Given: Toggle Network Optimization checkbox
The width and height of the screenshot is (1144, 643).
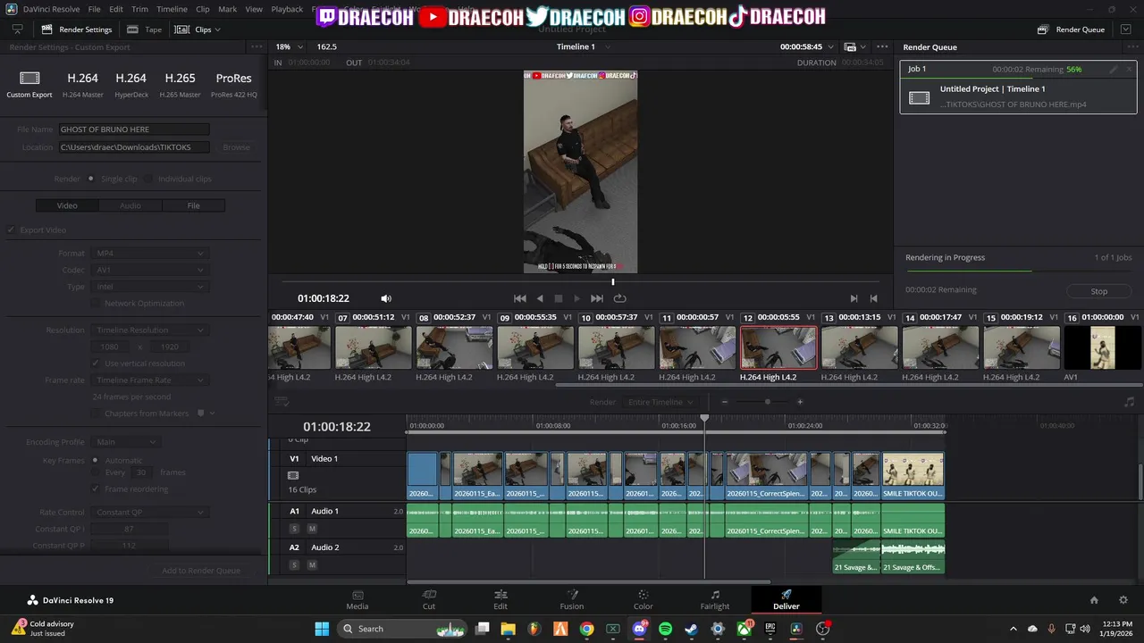Looking at the screenshot, I should click(x=97, y=304).
